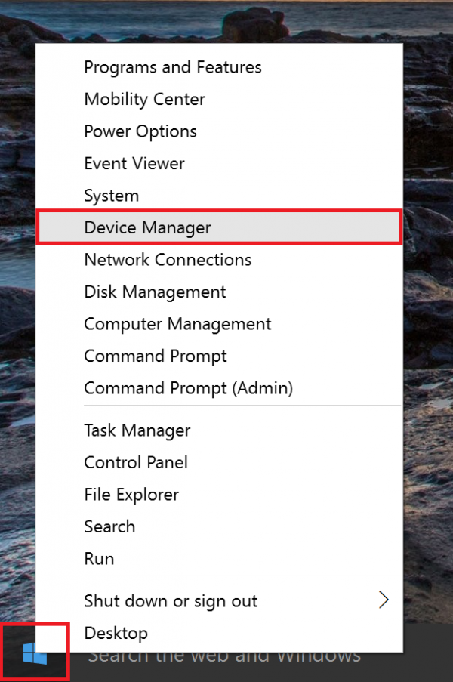The width and height of the screenshot is (453, 682).
Task: Open Computer Management
Action: pyautogui.click(x=177, y=324)
